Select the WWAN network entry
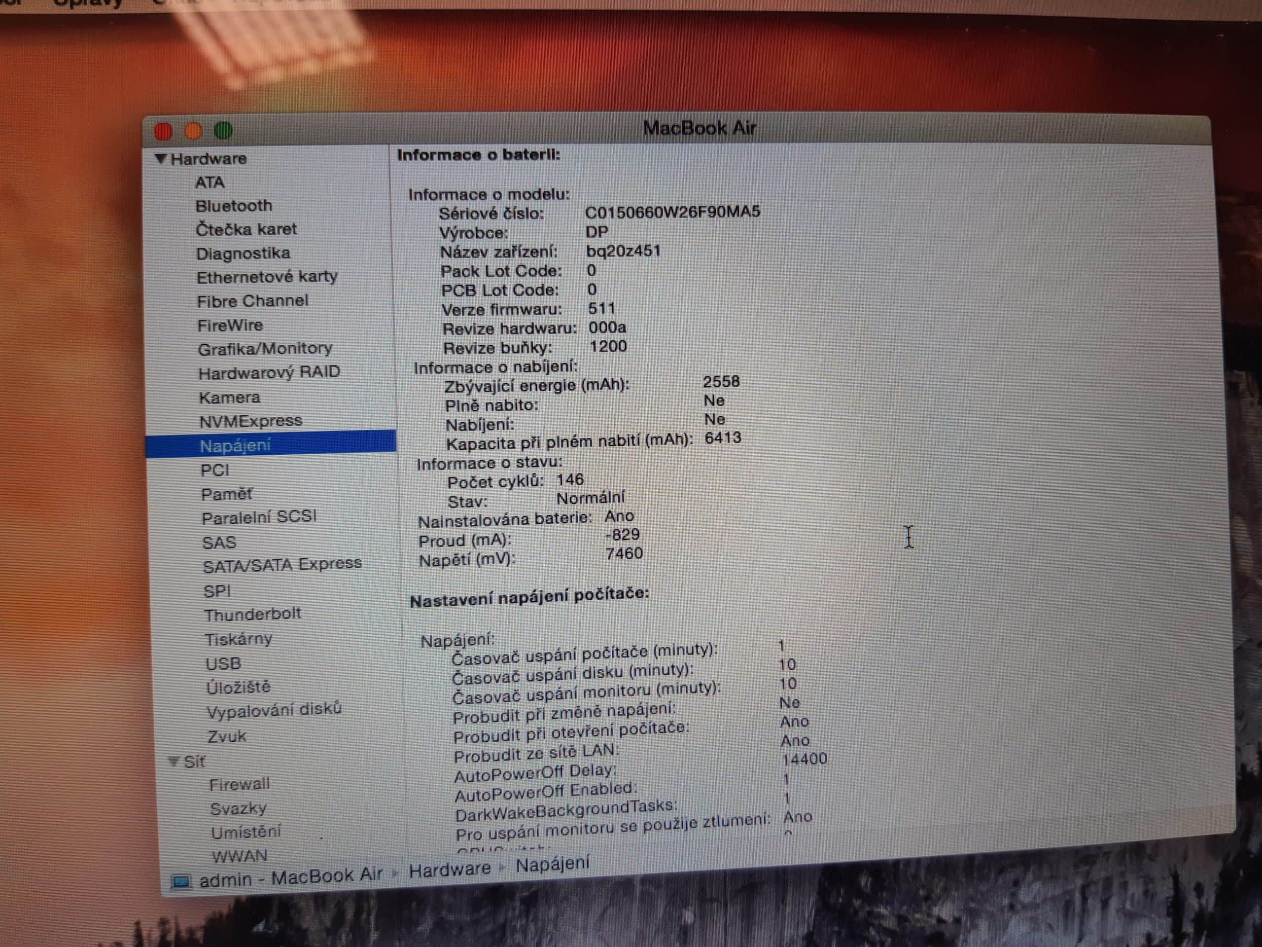1262x947 pixels. 239,856
